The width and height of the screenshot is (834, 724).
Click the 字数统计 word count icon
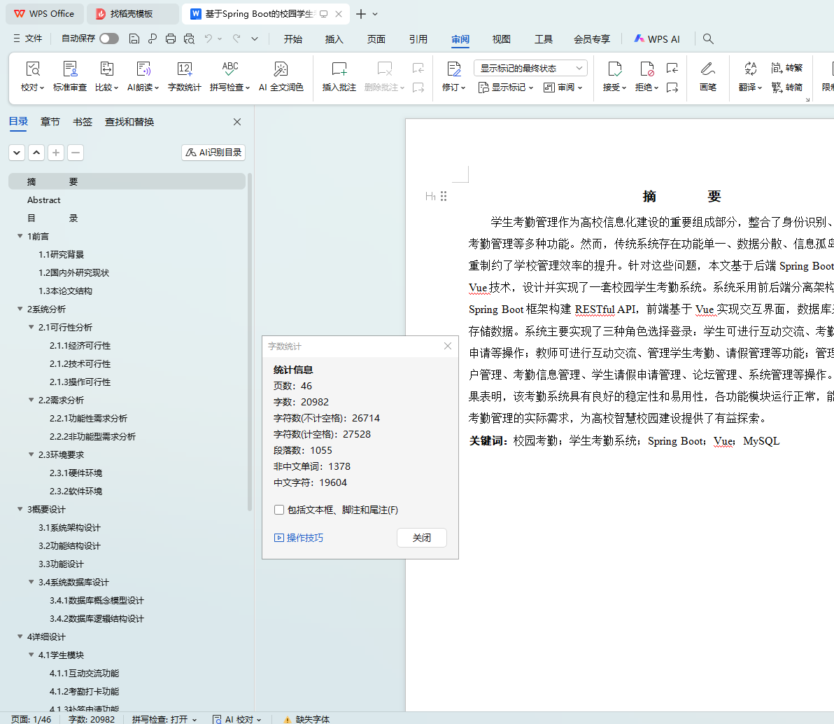coord(184,76)
